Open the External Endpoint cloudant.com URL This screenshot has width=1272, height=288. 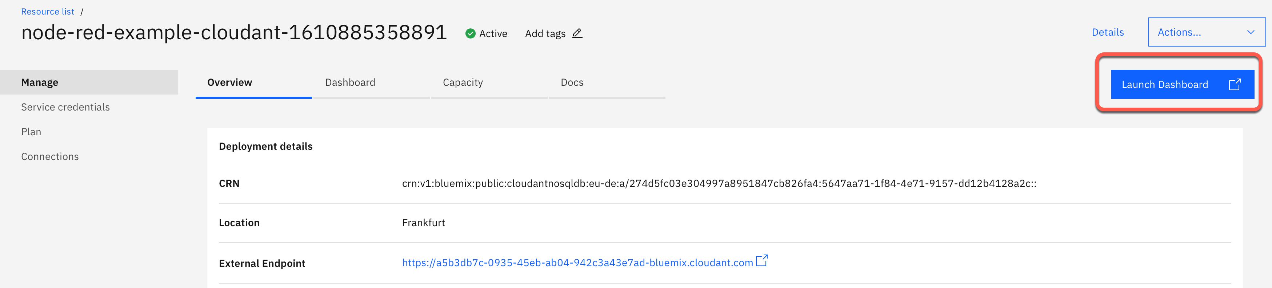click(577, 263)
